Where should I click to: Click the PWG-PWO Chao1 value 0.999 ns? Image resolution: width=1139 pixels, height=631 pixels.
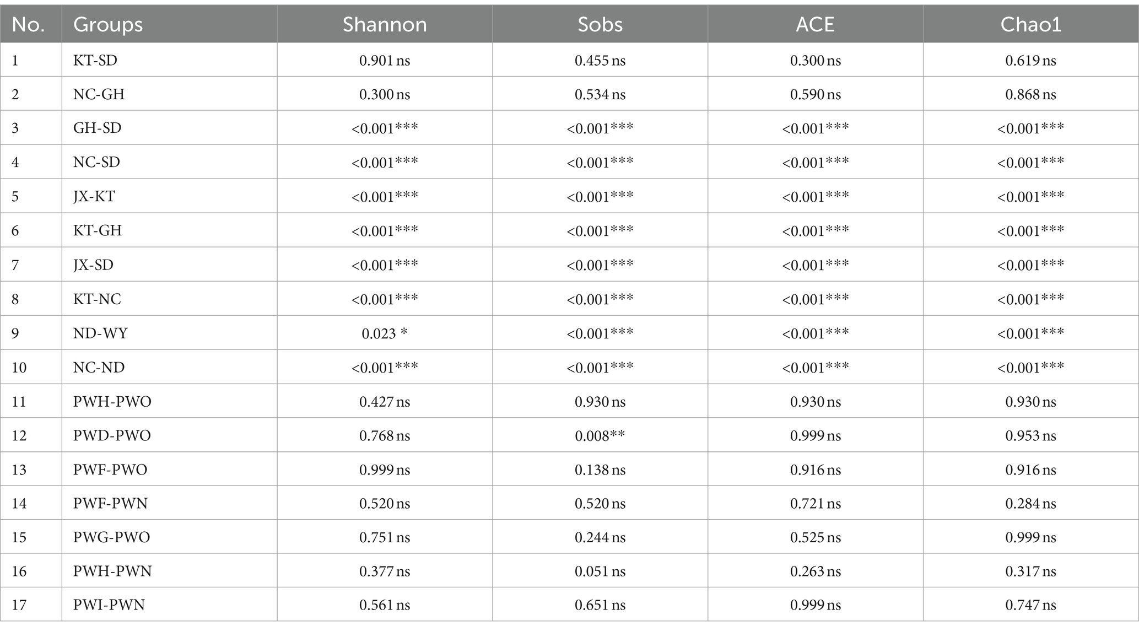click(1030, 537)
